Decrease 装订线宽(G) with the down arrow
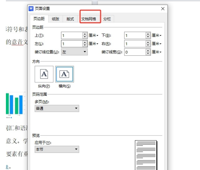Viewport: 200px width, 170px height. point(148,54)
